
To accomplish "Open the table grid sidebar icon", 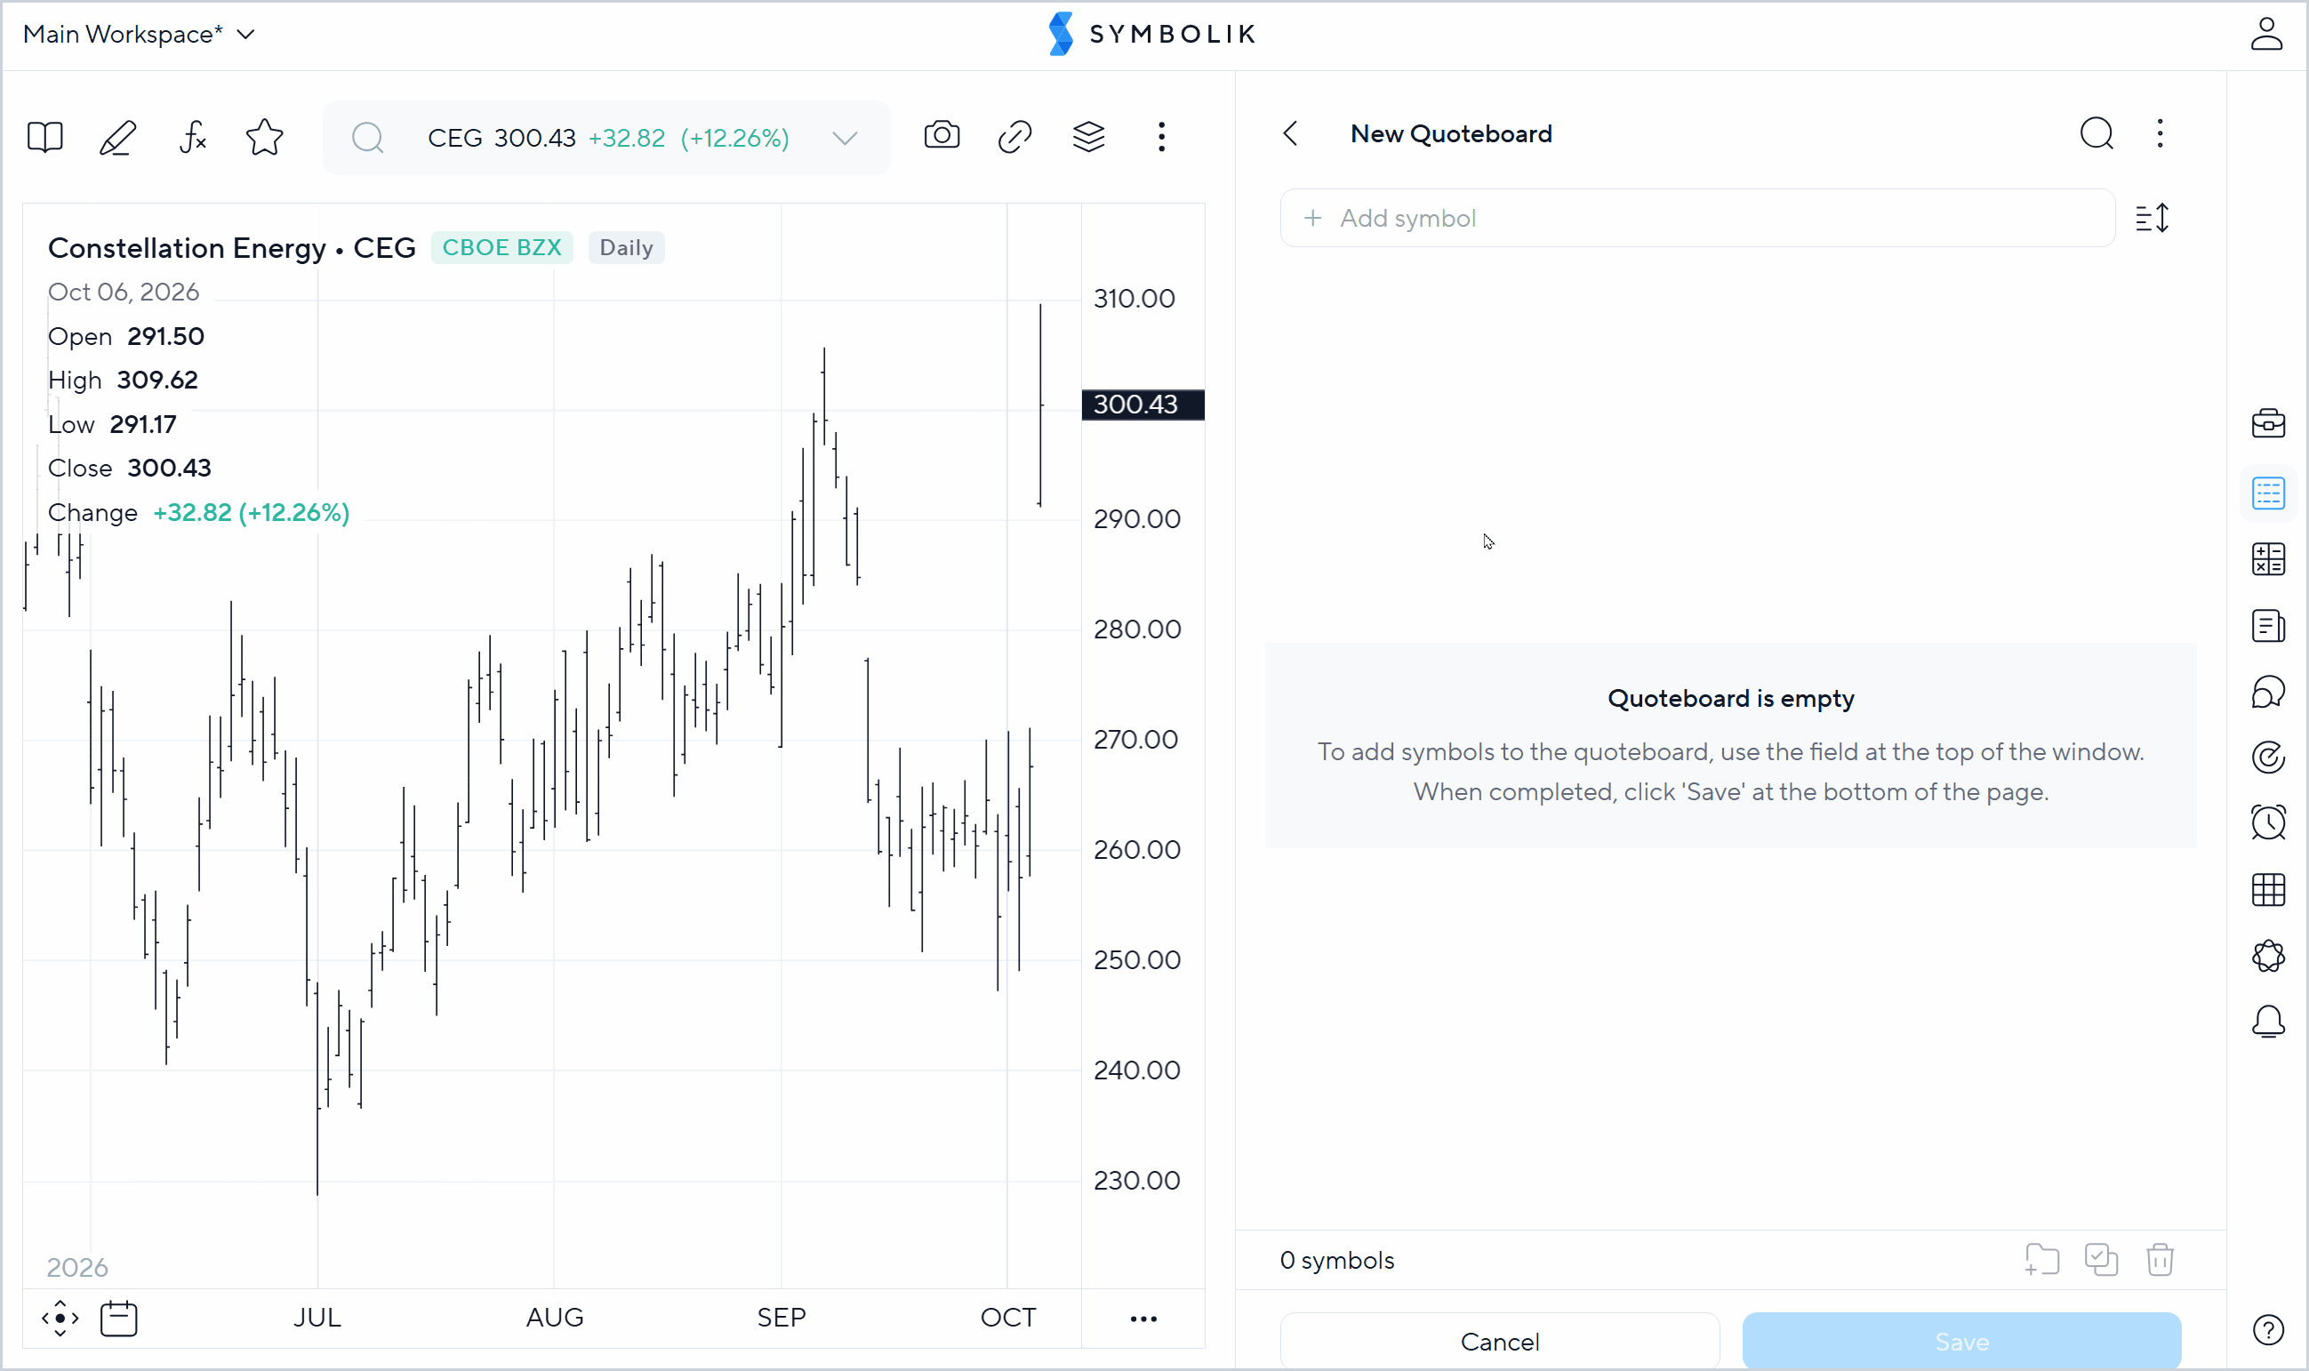I will coord(2268,891).
